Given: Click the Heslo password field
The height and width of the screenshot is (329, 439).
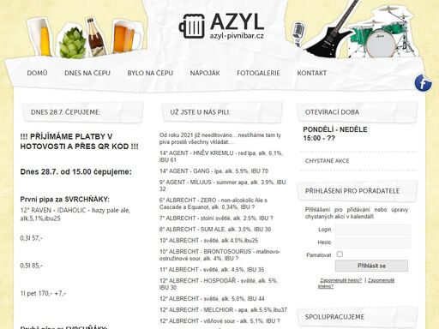Looking at the screenshot, I should point(373,242).
